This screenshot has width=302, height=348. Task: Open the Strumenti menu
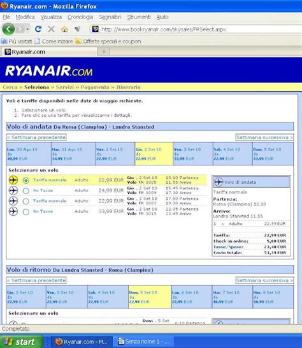coord(139,17)
